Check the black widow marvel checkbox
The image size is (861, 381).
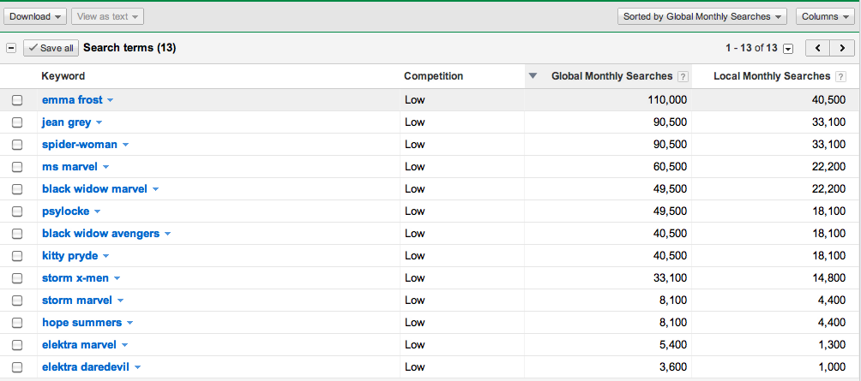[x=17, y=189]
